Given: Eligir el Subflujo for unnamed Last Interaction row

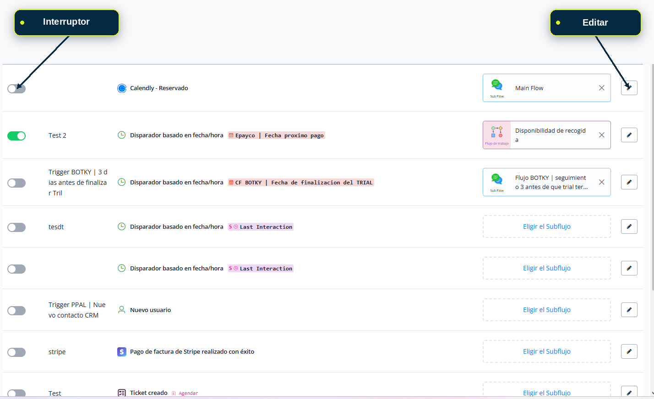Looking at the screenshot, I should click(547, 268).
